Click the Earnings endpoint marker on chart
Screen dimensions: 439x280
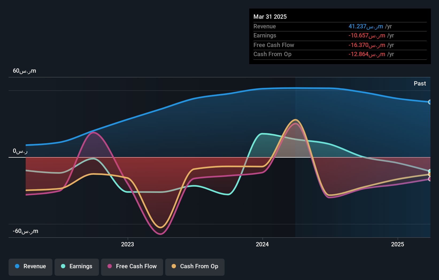point(430,171)
